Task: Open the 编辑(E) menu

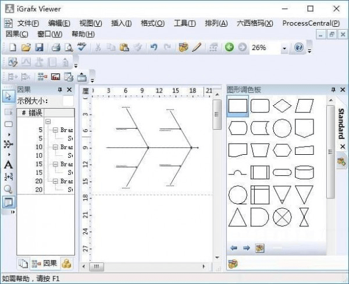Action: (59, 23)
